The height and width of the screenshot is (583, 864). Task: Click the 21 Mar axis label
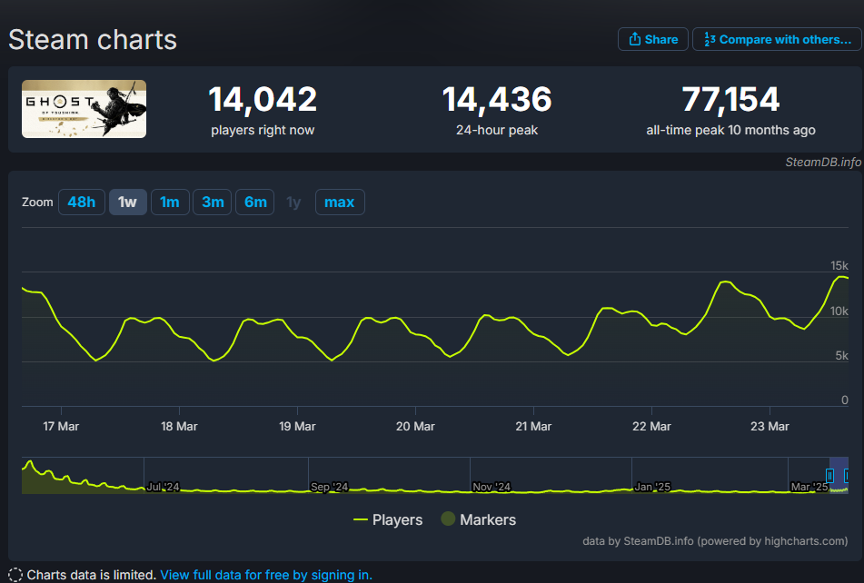(x=533, y=426)
